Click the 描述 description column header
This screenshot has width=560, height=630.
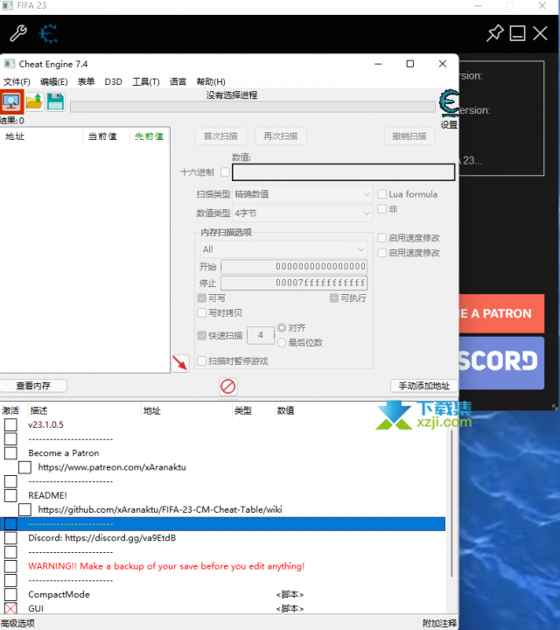pyautogui.click(x=39, y=410)
